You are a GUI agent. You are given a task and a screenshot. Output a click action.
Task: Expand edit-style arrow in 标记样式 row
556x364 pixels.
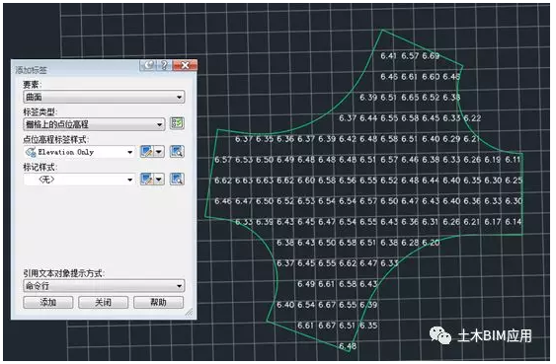[x=159, y=180]
